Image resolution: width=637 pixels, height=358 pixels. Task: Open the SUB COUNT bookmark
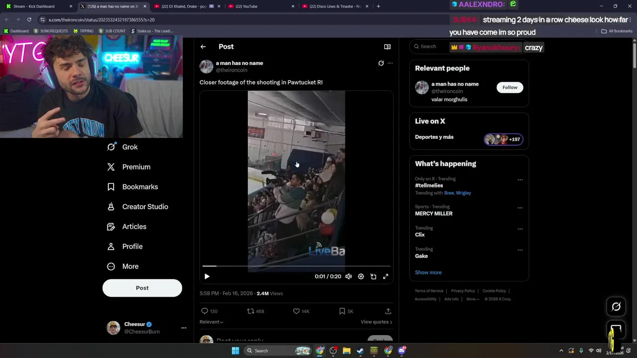pyautogui.click(x=112, y=31)
